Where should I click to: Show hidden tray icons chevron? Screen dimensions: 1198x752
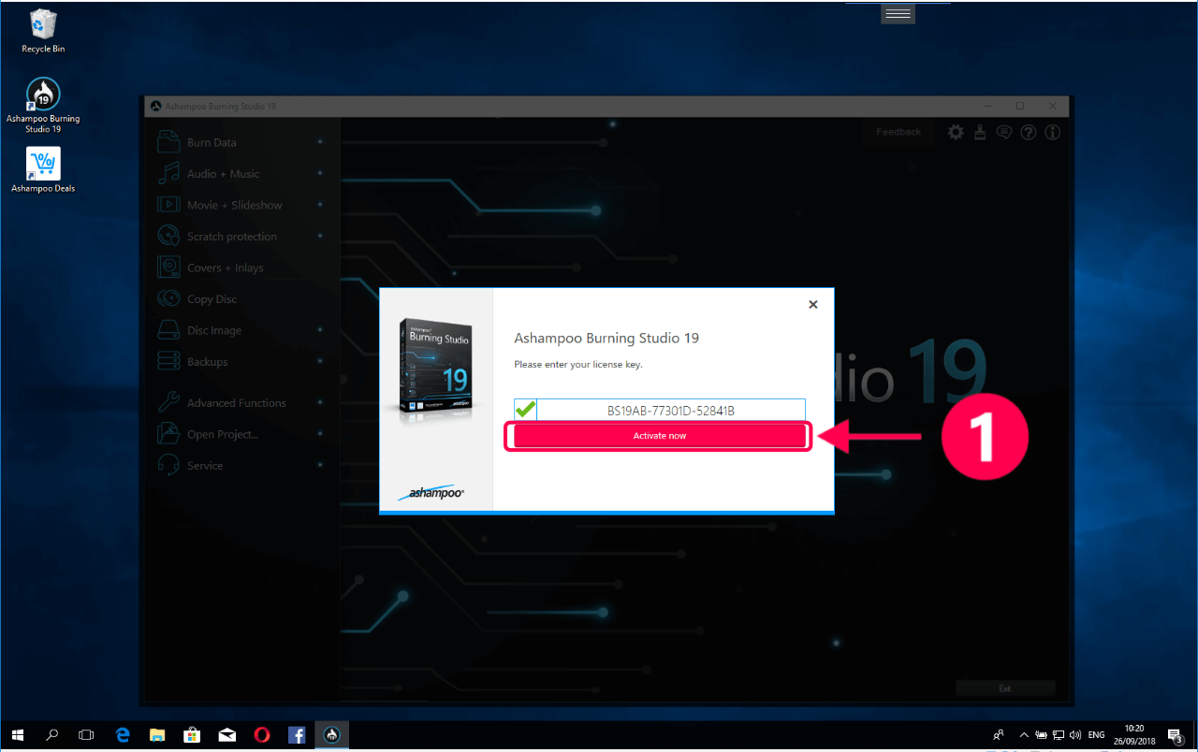pos(1024,736)
